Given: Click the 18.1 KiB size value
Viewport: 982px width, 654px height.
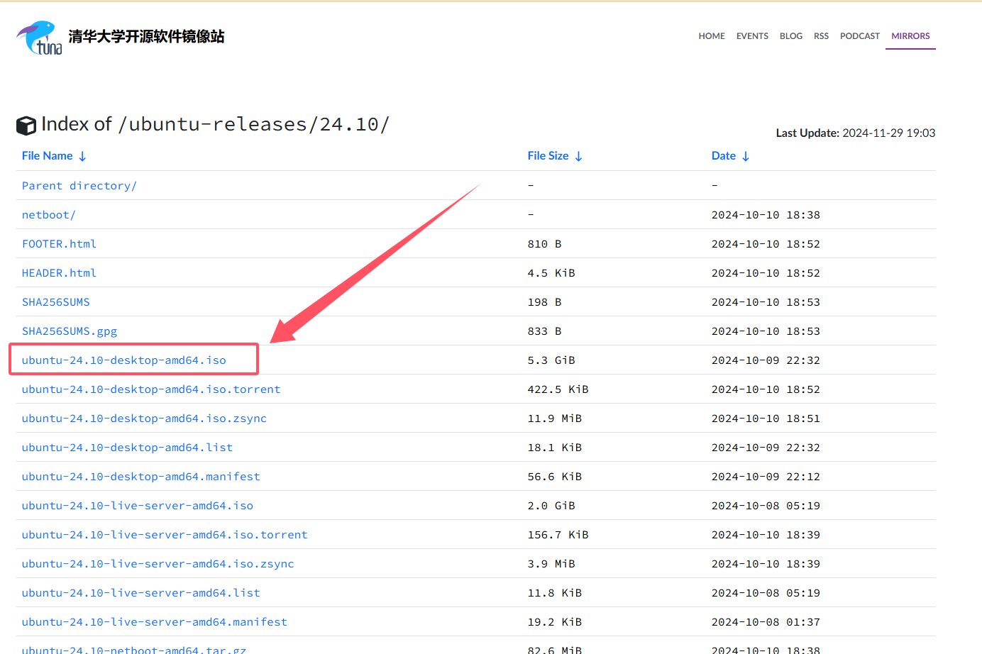Looking at the screenshot, I should pos(555,448).
